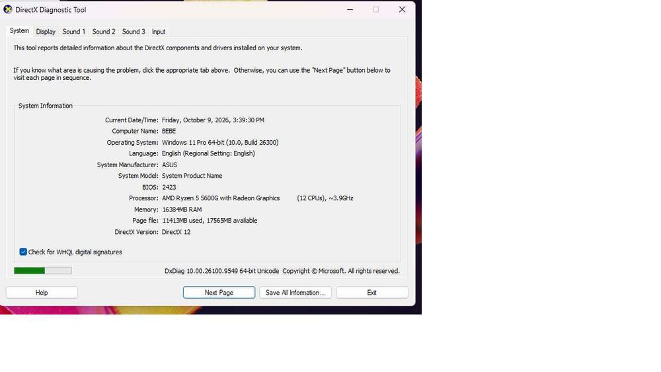Viewport: 661px width, 372px height.
Task: Click computer name value BEBE
Action: click(169, 131)
